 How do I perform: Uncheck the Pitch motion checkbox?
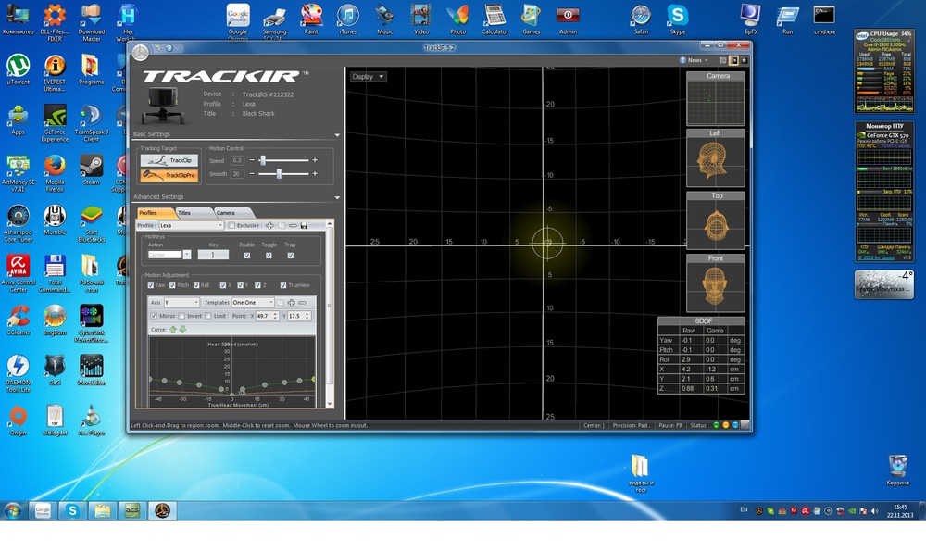pos(172,285)
